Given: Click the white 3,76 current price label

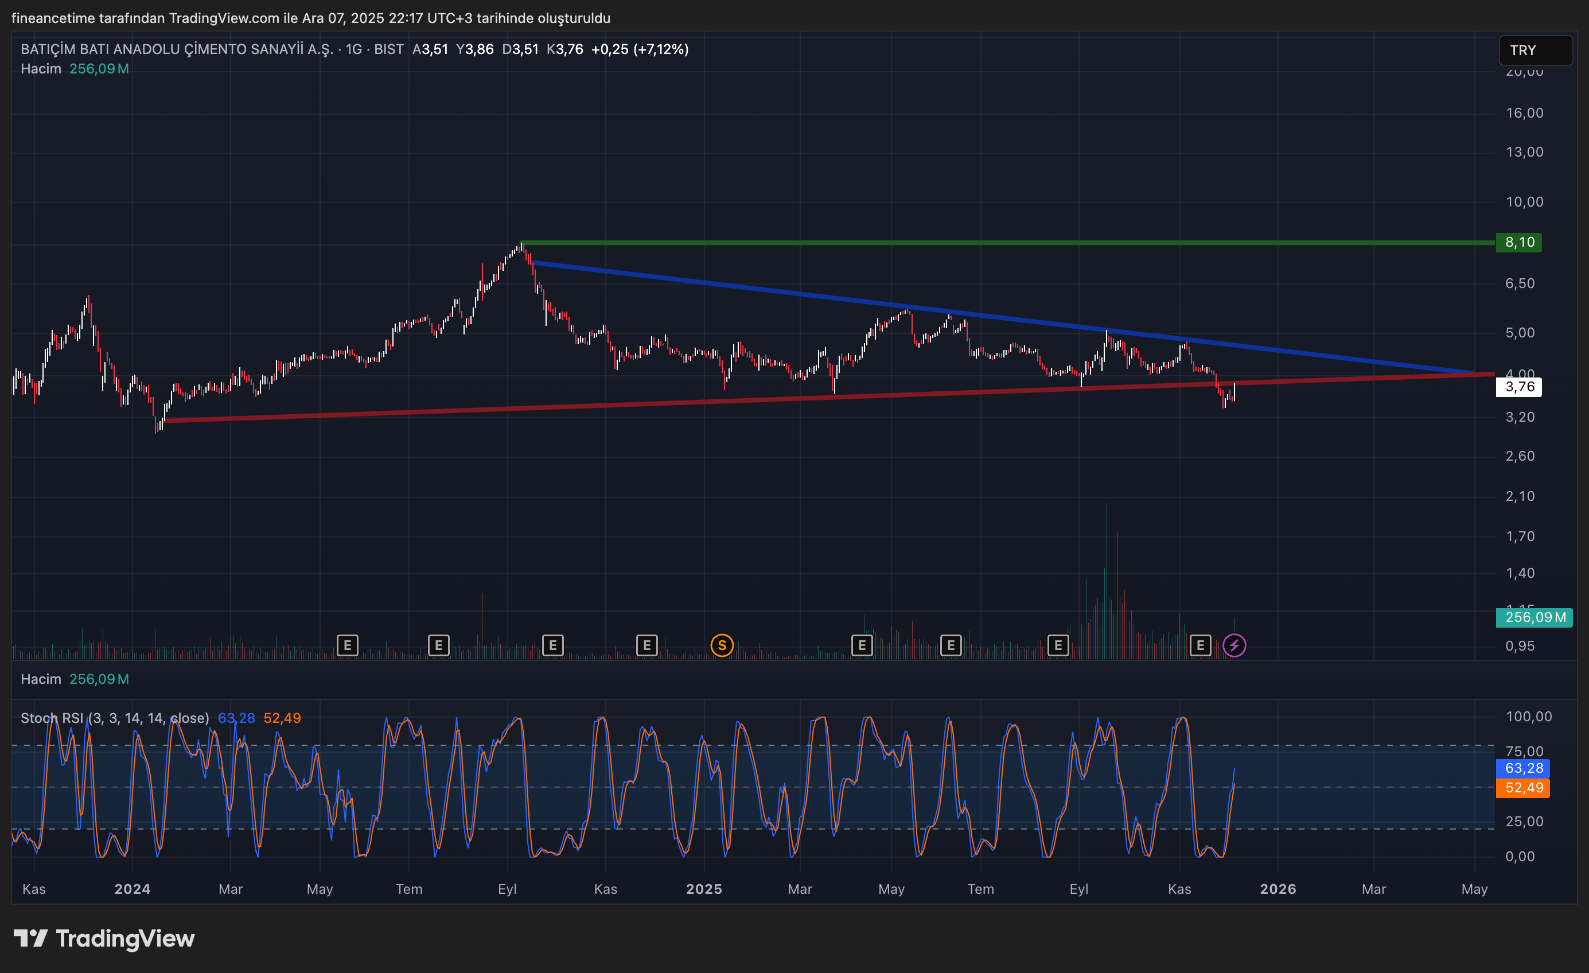Looking at the screenshot, I should point(1518,387).
